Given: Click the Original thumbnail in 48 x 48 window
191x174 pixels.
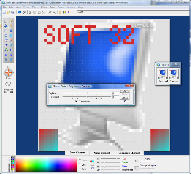Looking at the screenshot, I should click(163, 74).
